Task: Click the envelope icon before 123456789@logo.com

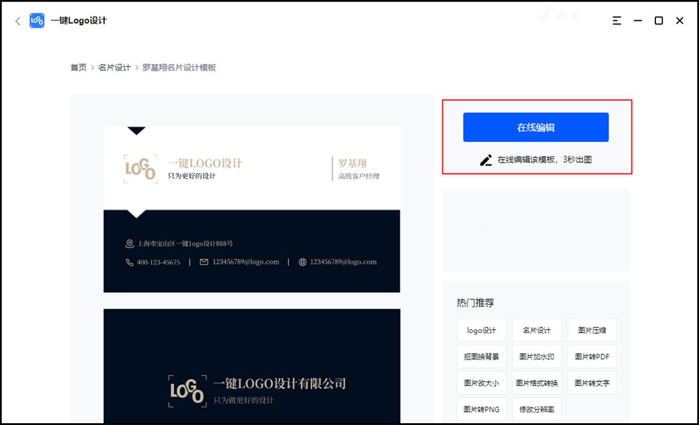Action: tap(204, 261)
